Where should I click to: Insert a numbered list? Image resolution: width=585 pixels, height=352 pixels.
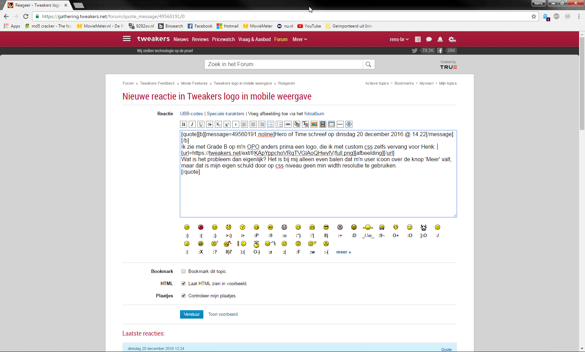(279, 124)
